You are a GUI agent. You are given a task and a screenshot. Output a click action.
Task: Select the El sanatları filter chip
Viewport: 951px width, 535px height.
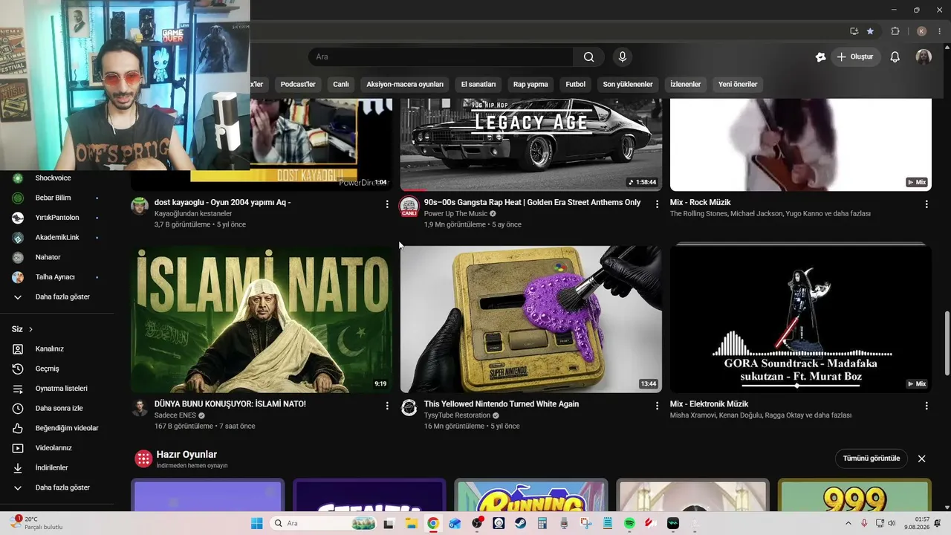pos(478,85)
